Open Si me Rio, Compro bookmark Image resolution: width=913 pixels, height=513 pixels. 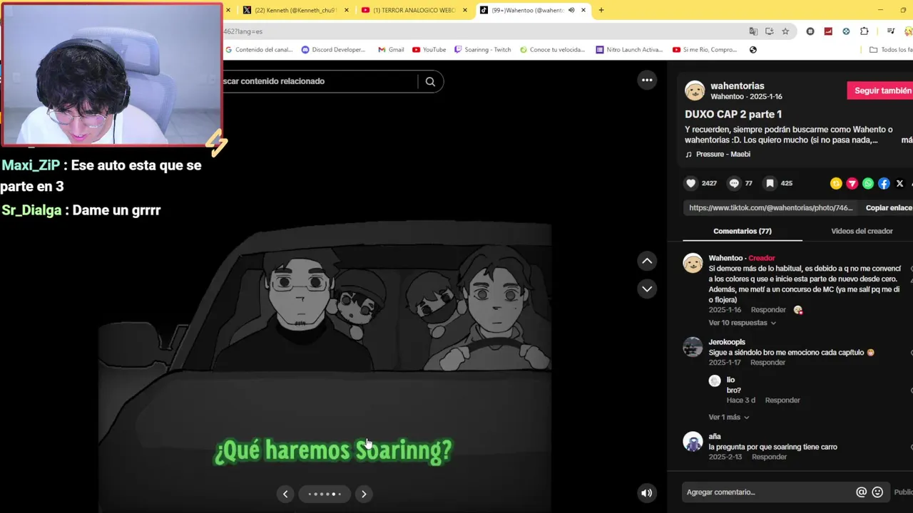click(x=705, y=50)
